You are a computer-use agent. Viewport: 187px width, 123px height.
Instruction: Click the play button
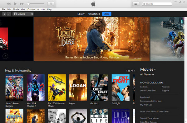[x=15, y=4]
